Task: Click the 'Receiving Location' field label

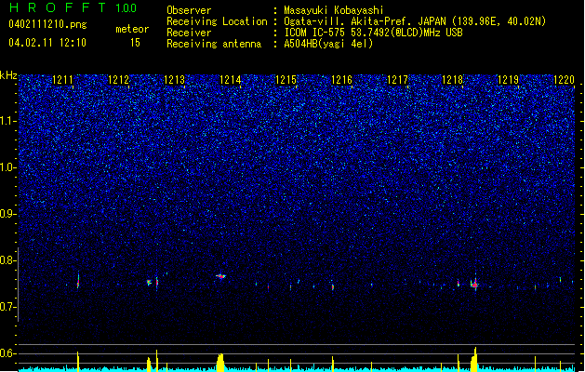Action: coord(217,21)
